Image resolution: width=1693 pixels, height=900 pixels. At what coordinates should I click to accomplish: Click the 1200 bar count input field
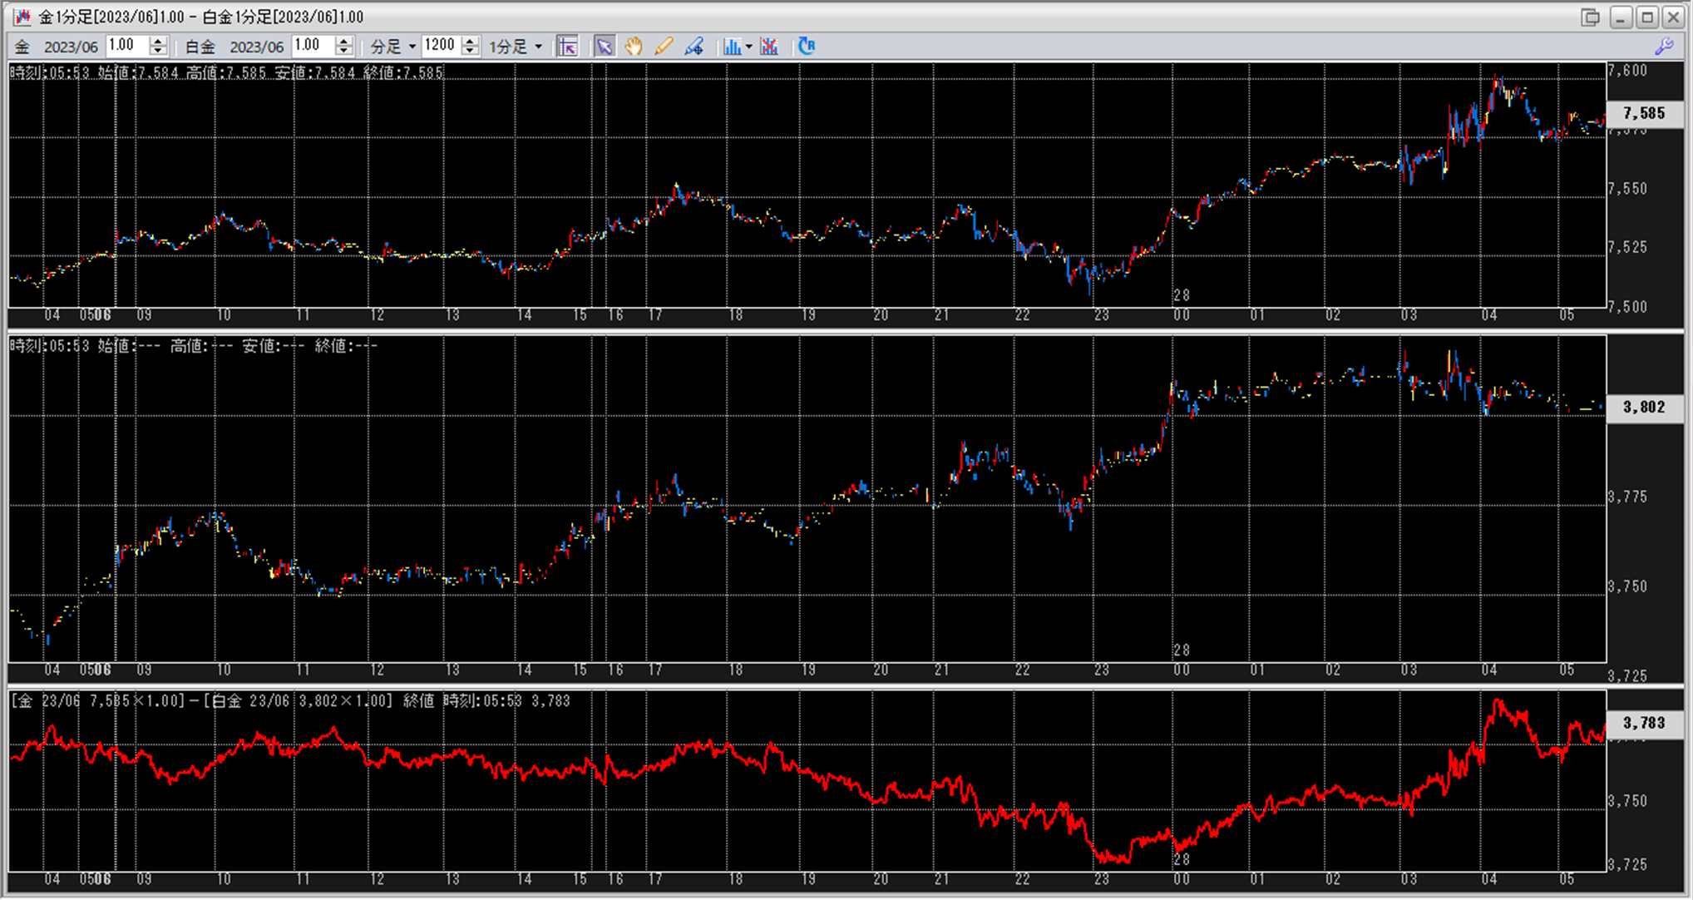[x=441, y=46]
